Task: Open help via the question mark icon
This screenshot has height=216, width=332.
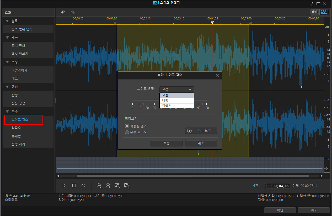Action: pos(312,3)
